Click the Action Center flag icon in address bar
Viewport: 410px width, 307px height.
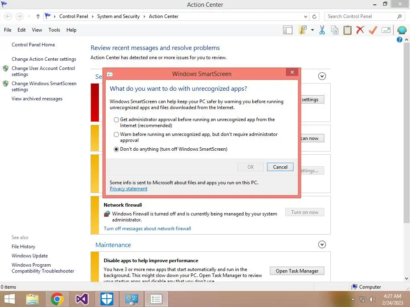point(48,16)
